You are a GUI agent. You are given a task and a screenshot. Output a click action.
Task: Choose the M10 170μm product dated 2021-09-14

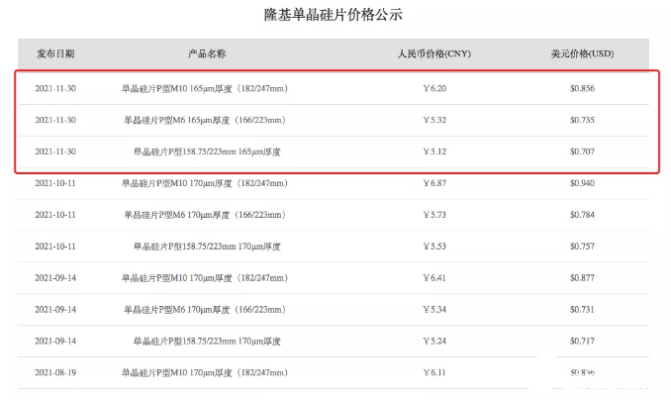(x=205, y=278)
